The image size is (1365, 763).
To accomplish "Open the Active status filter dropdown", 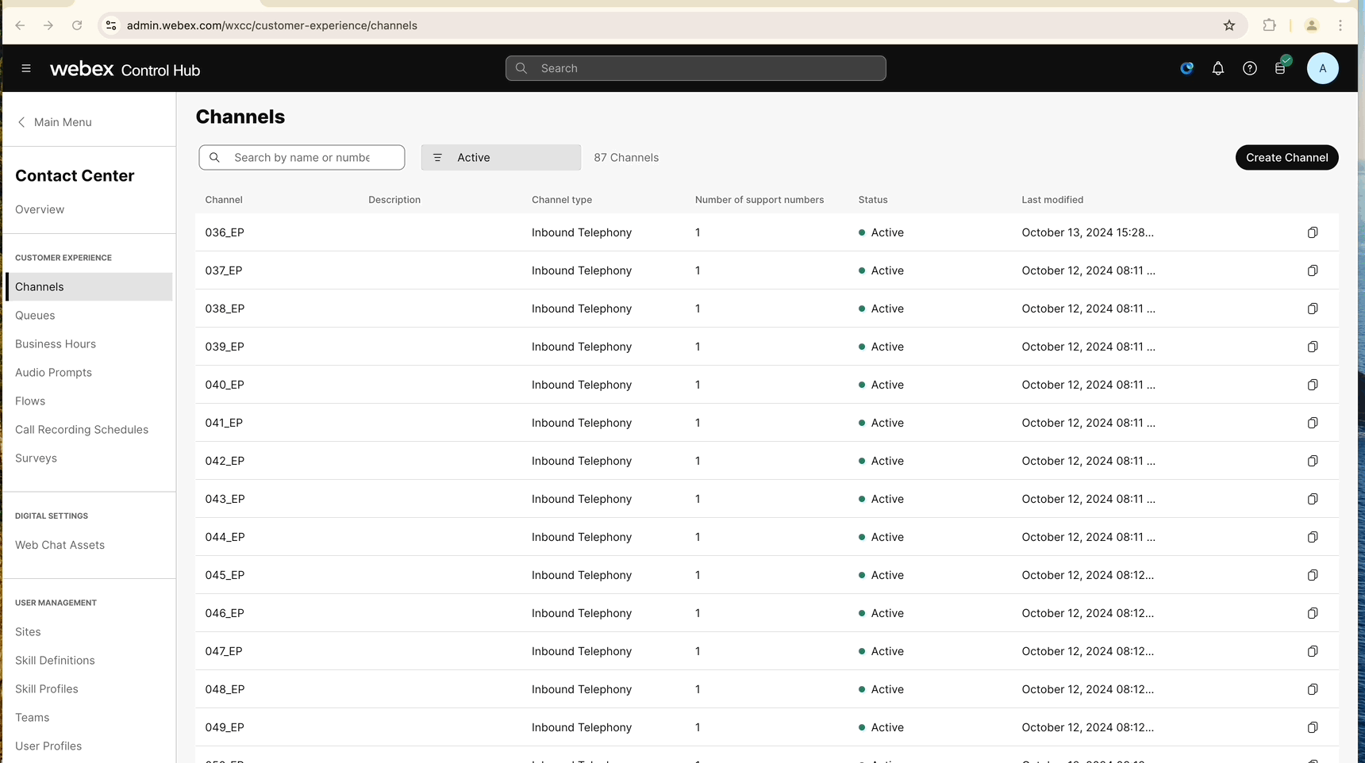I will 501,158.
